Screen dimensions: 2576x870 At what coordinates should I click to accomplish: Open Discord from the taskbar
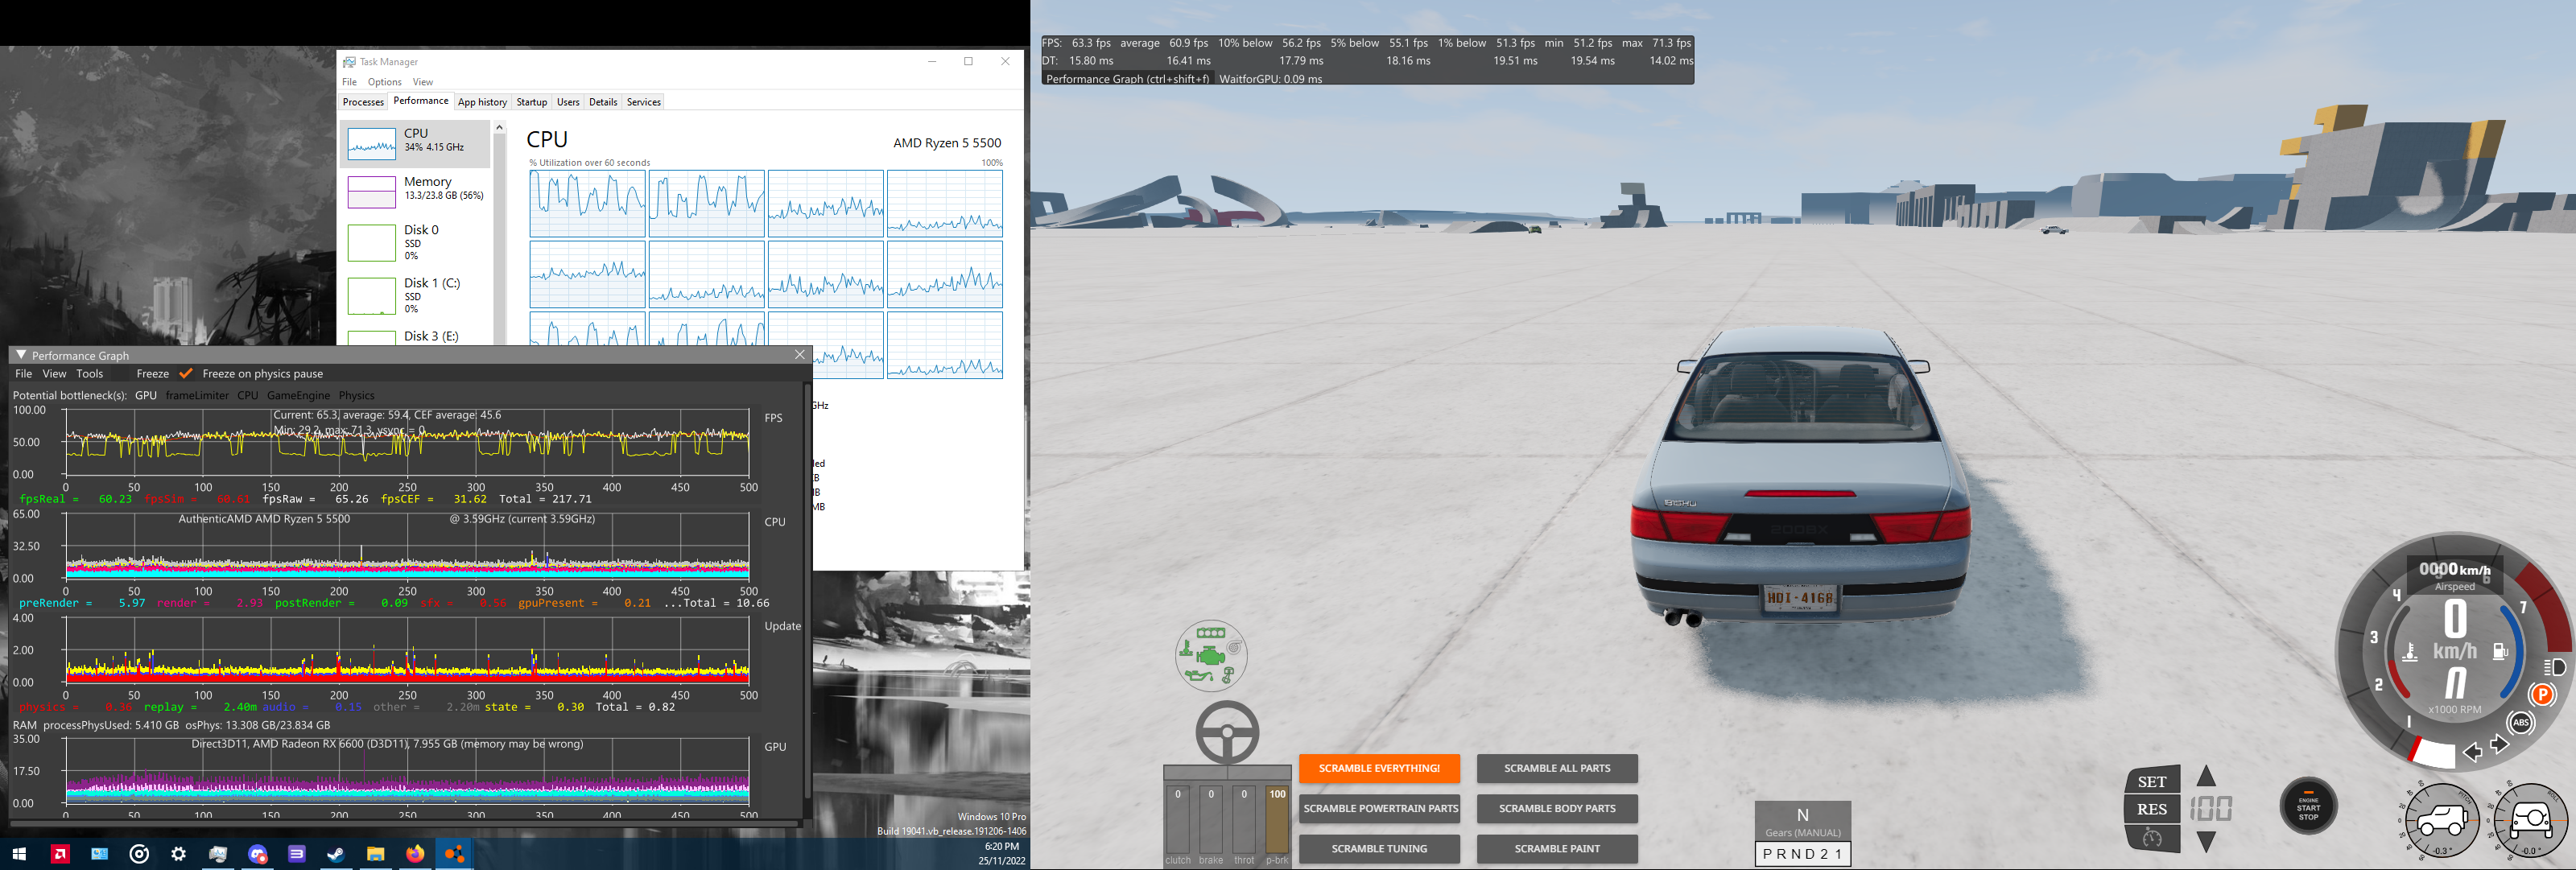tap(258, 854)
